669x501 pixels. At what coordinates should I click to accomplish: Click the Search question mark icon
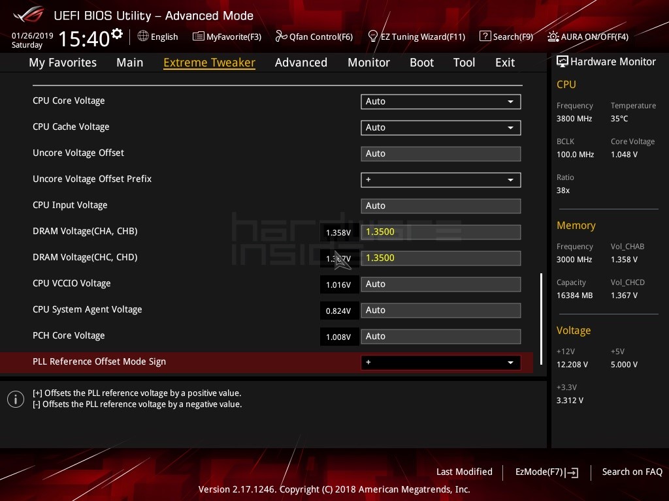point(485,37)
